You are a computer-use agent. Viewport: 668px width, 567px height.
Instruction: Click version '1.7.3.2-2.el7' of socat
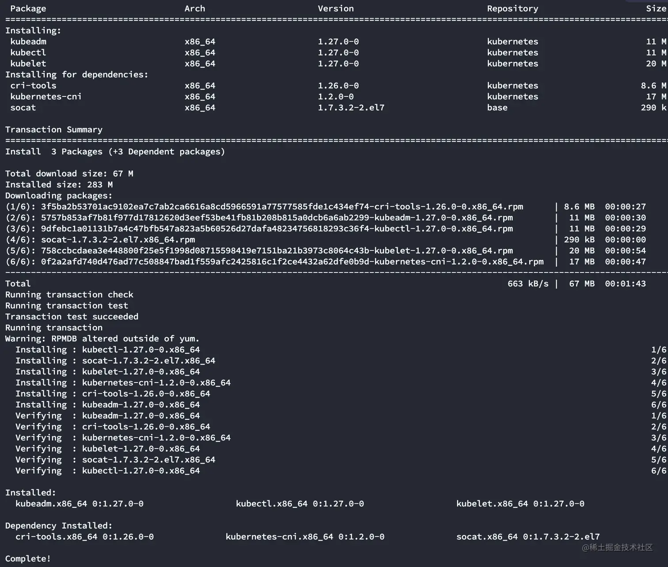tap(351, 107)
